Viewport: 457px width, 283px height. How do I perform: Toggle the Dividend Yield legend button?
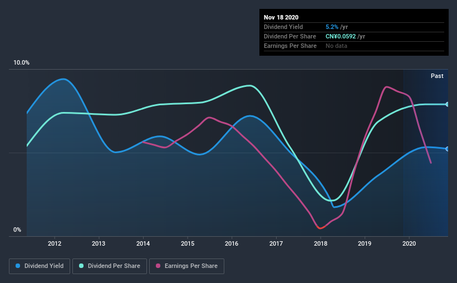[x=40, y=266]
